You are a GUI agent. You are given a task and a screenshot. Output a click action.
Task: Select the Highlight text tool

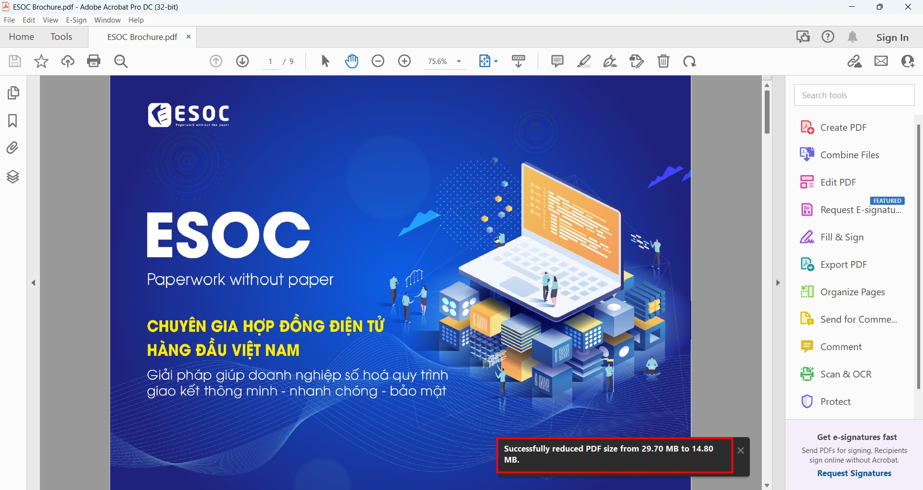click(x=584, y=61)
